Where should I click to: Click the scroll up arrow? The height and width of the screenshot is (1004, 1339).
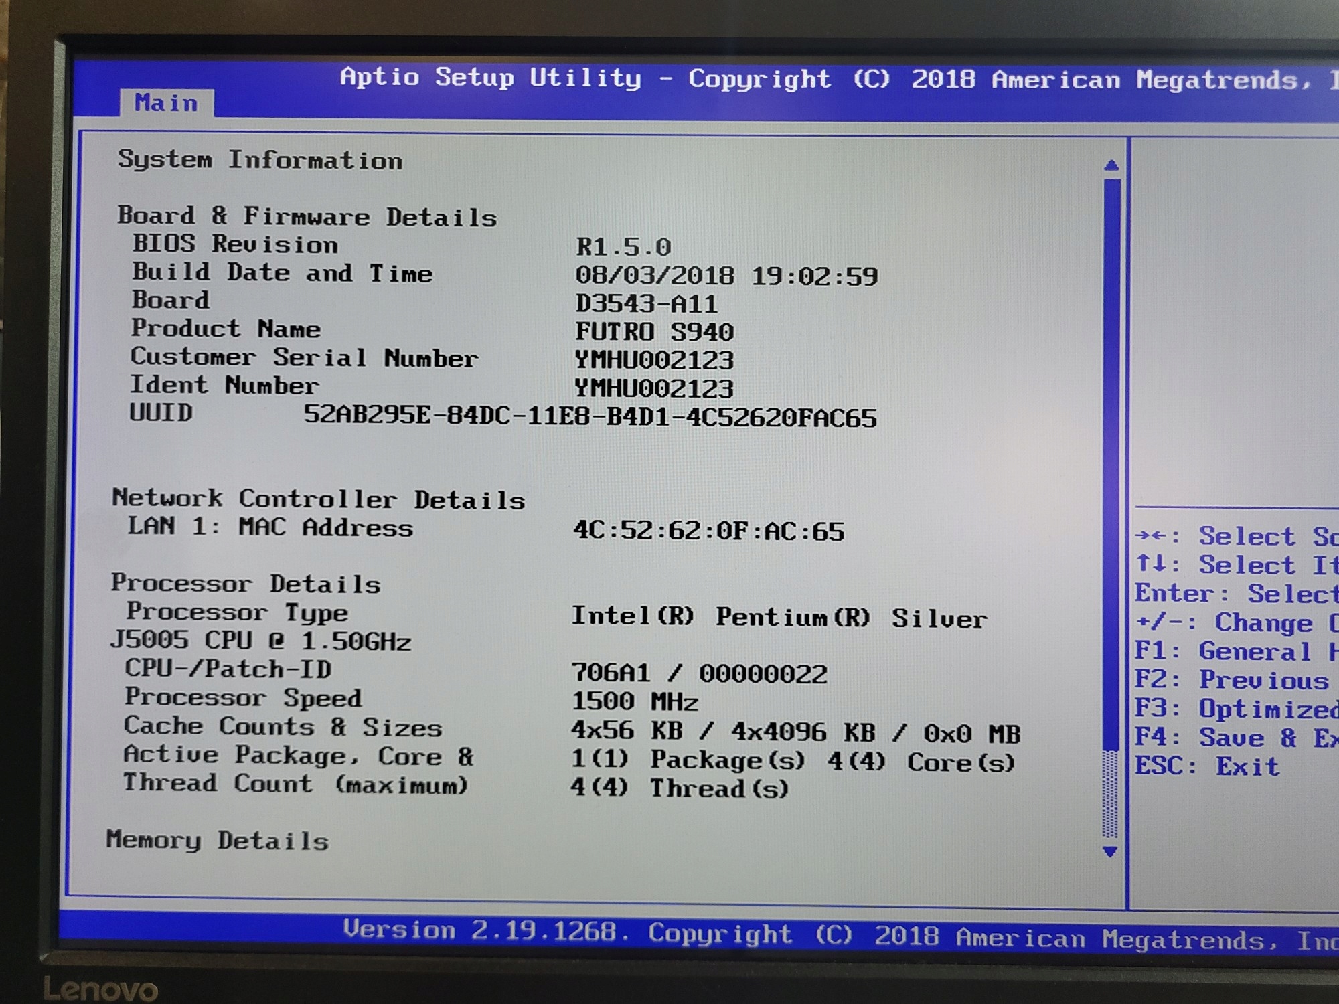coord(1111,165)
